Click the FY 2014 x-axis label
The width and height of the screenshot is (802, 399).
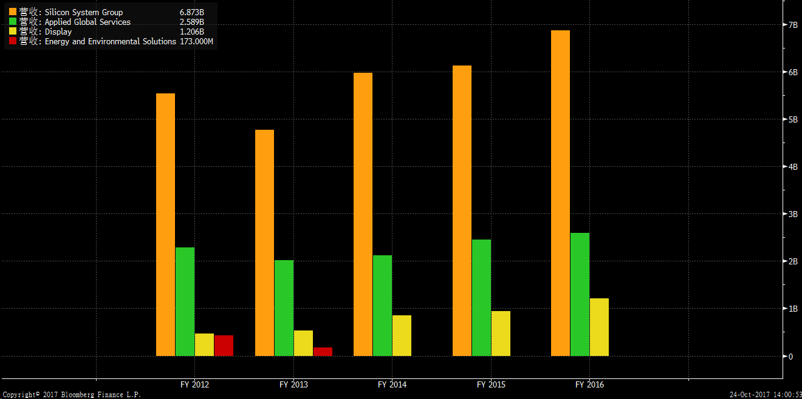pyautogui.click(x=392, y=384)
